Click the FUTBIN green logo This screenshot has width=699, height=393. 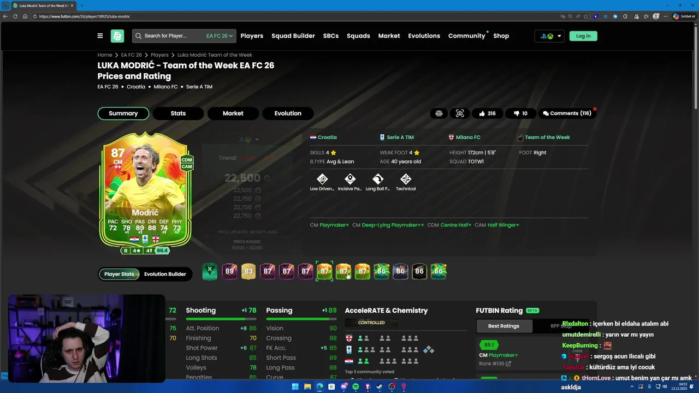[x=117, y=36]
